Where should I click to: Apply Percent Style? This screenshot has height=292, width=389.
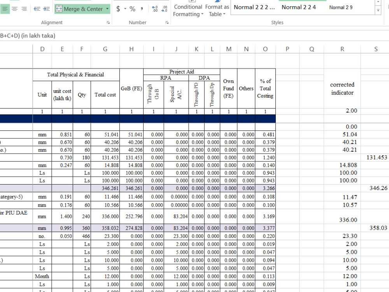[x=133, y=9]
